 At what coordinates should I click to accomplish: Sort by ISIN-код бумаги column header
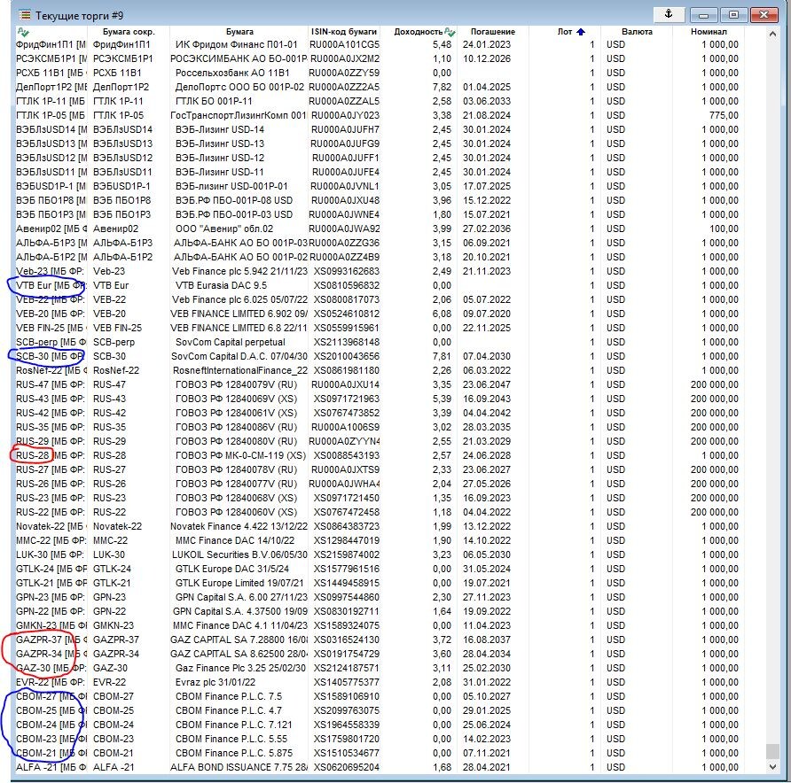click(x=344, y=32)
